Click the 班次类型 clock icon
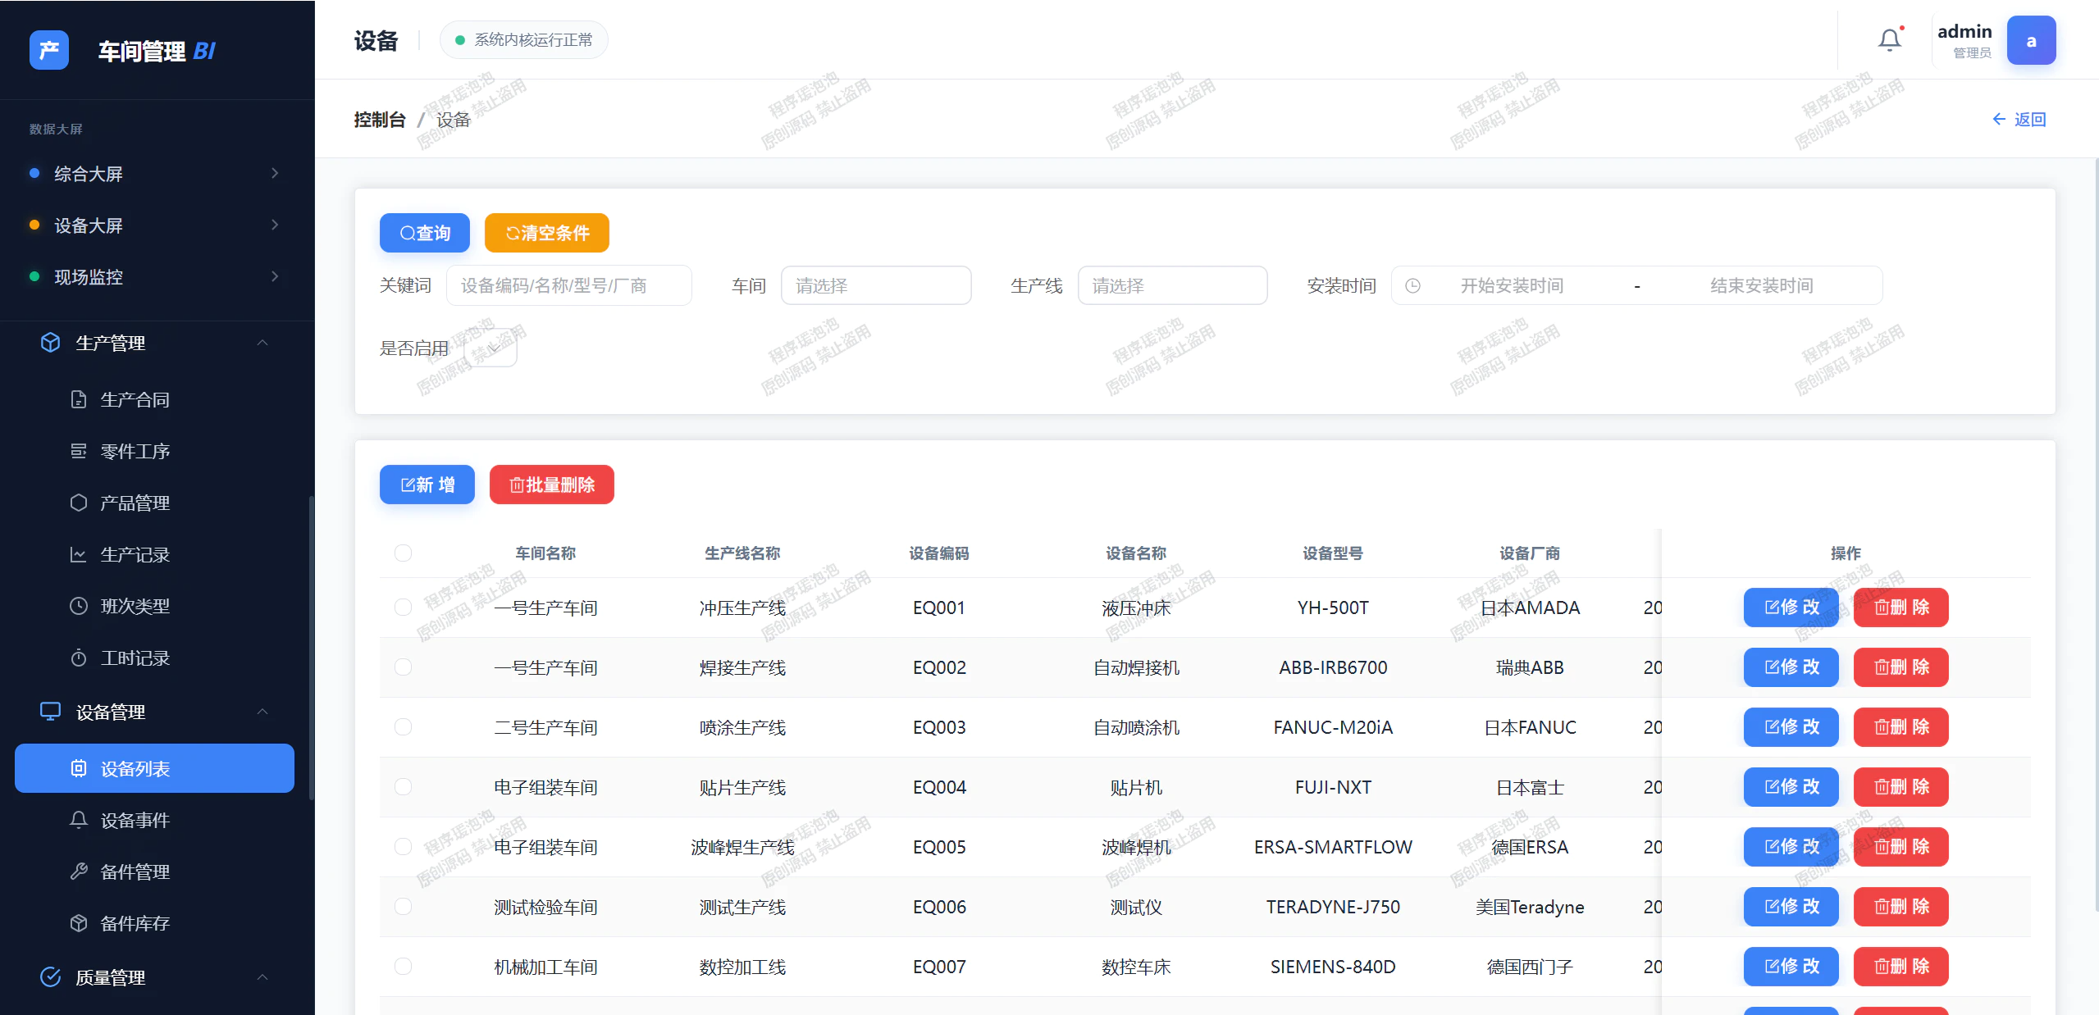This screenshot has width=2099, height=1015. 79,606
